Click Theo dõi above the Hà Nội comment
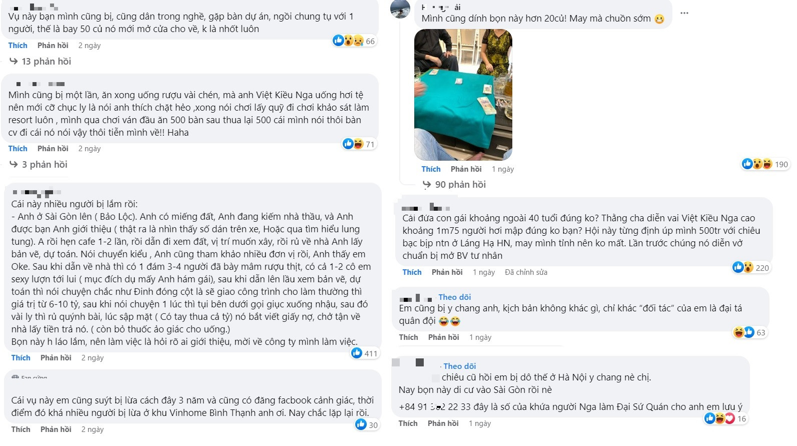This screenshot has height=446, width=797. (x=459, y=366)
